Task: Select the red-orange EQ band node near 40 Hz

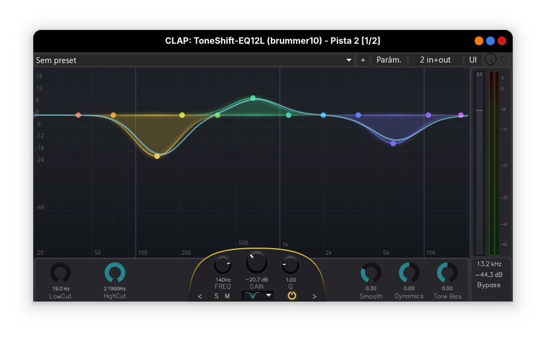Action: point(78,115)
